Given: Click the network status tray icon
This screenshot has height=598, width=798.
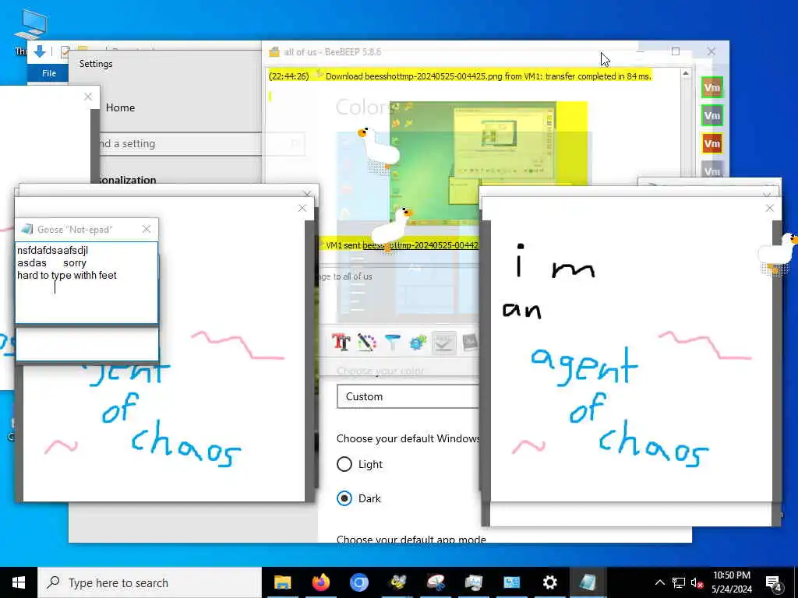Looking at the screenshot, I should tap(679, 582).
